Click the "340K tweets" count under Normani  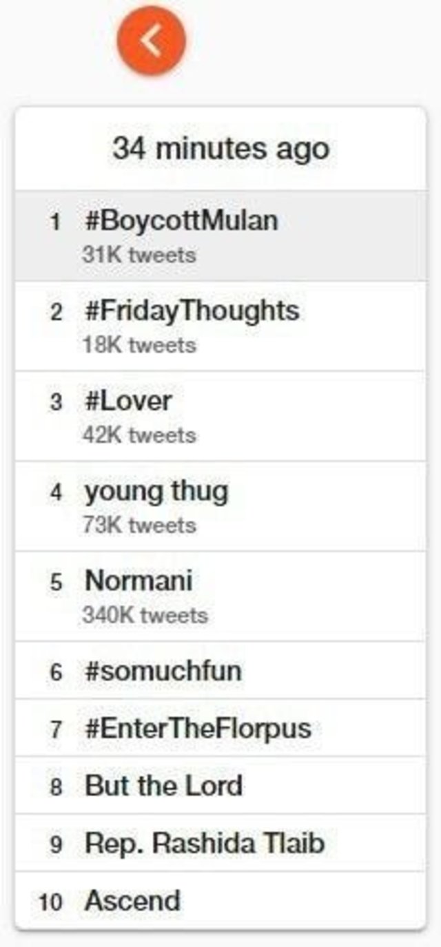click(x=145, y=615)
